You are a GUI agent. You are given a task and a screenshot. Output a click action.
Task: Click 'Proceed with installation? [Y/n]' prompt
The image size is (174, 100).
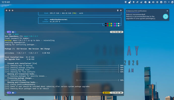click(x=22, y=64)
